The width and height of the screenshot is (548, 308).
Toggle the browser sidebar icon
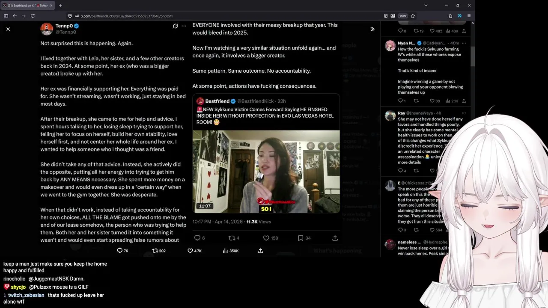pos(6,16)
